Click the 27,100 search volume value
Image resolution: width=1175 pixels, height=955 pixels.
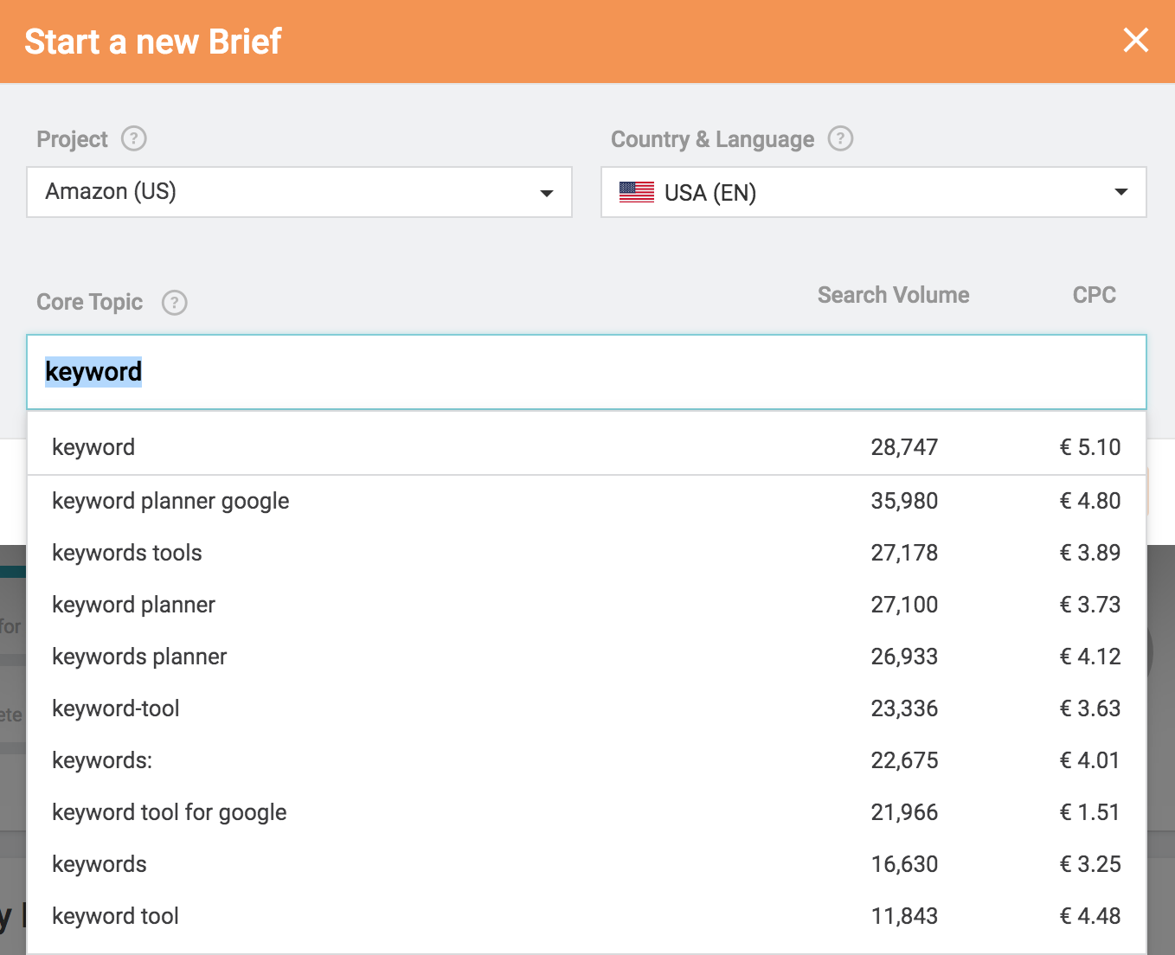(x=904, y=605)
